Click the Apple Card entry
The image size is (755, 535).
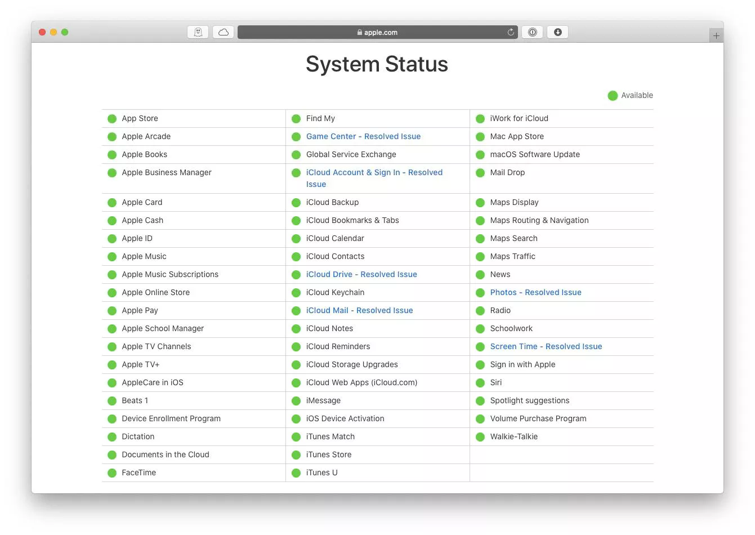[x=142, y=202]
